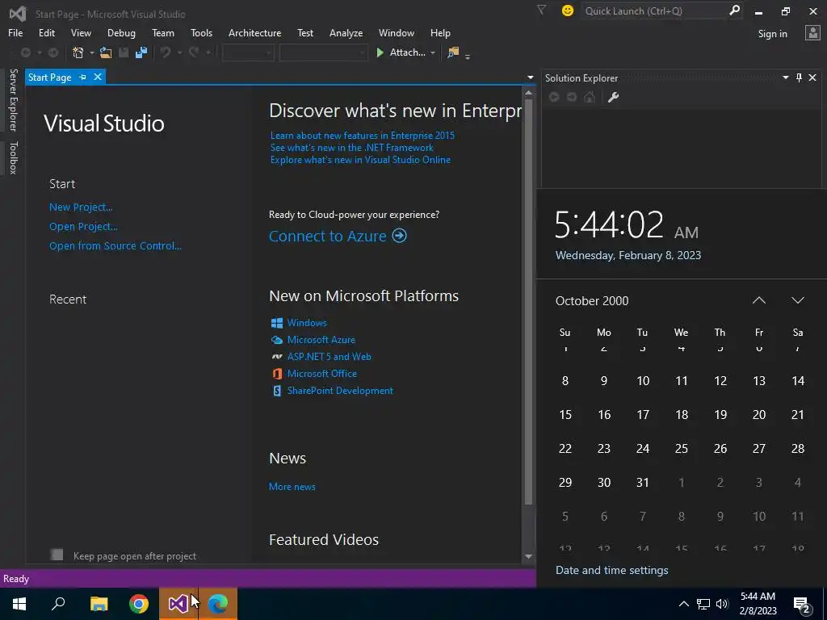The width and height of the screenshot is (827, 620).
Task: Click the Solution Explorer Properties wrench icon
Action: (x=613, y=97)
